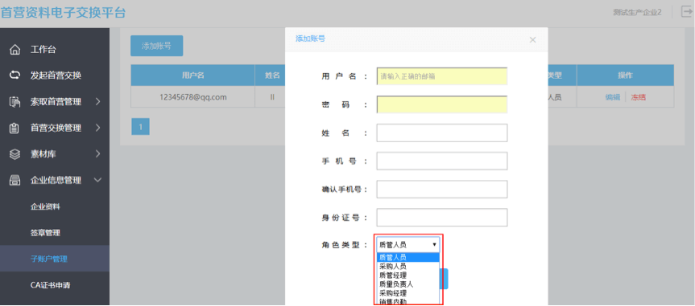
Task: Click the 工作台 home icon
Action: pos(15,50)
